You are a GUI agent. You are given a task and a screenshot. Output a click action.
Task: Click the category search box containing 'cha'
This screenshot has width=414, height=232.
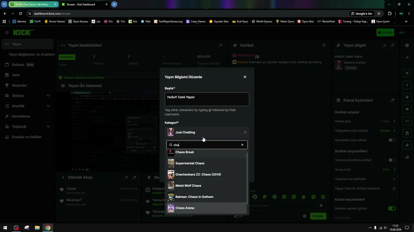[207, 145]
